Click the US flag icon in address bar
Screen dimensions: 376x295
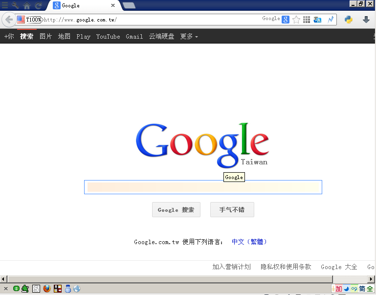pyautogui.click(x=21, y=20)
